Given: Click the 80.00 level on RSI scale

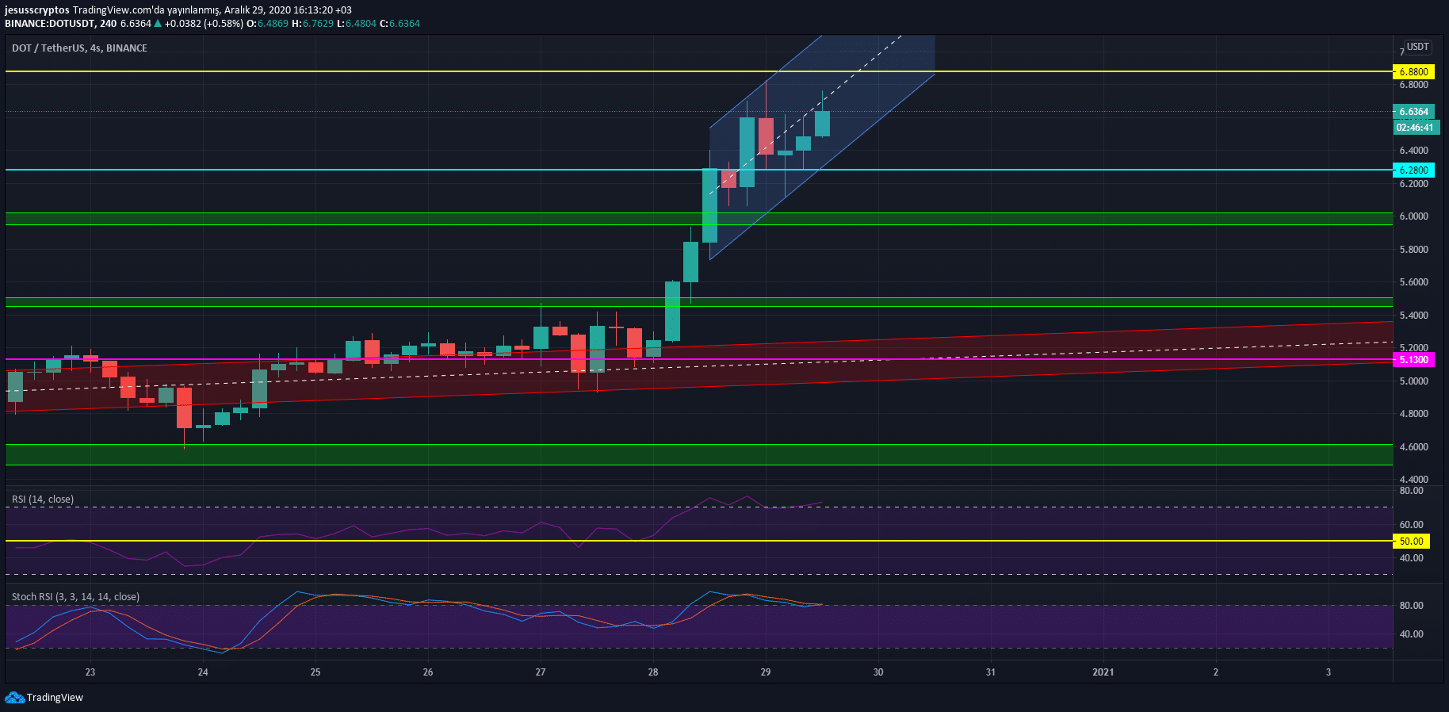Looking at the screenshot, I should (1411, 491).
